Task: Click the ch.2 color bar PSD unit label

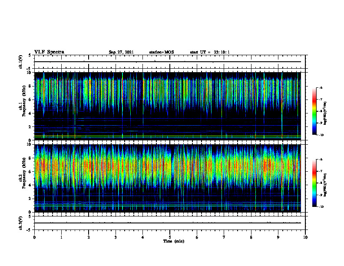Action: (325, 185)
